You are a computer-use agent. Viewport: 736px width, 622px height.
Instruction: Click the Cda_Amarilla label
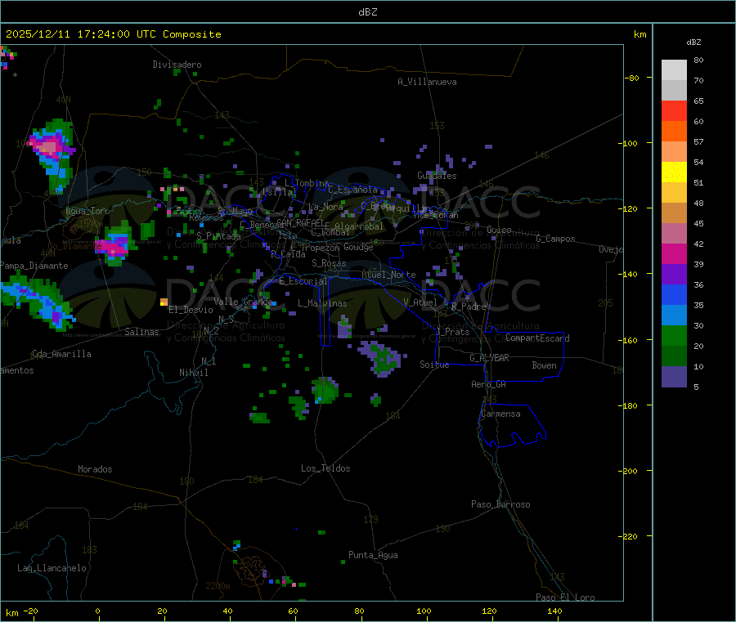(61, 354)
